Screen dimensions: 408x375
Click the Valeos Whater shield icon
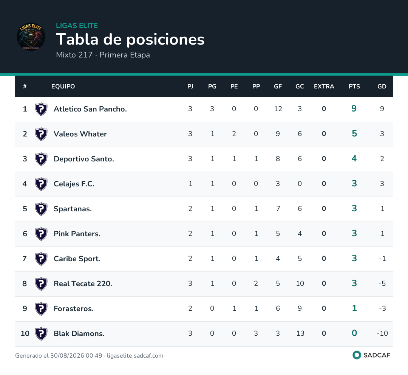click(41, 134)
